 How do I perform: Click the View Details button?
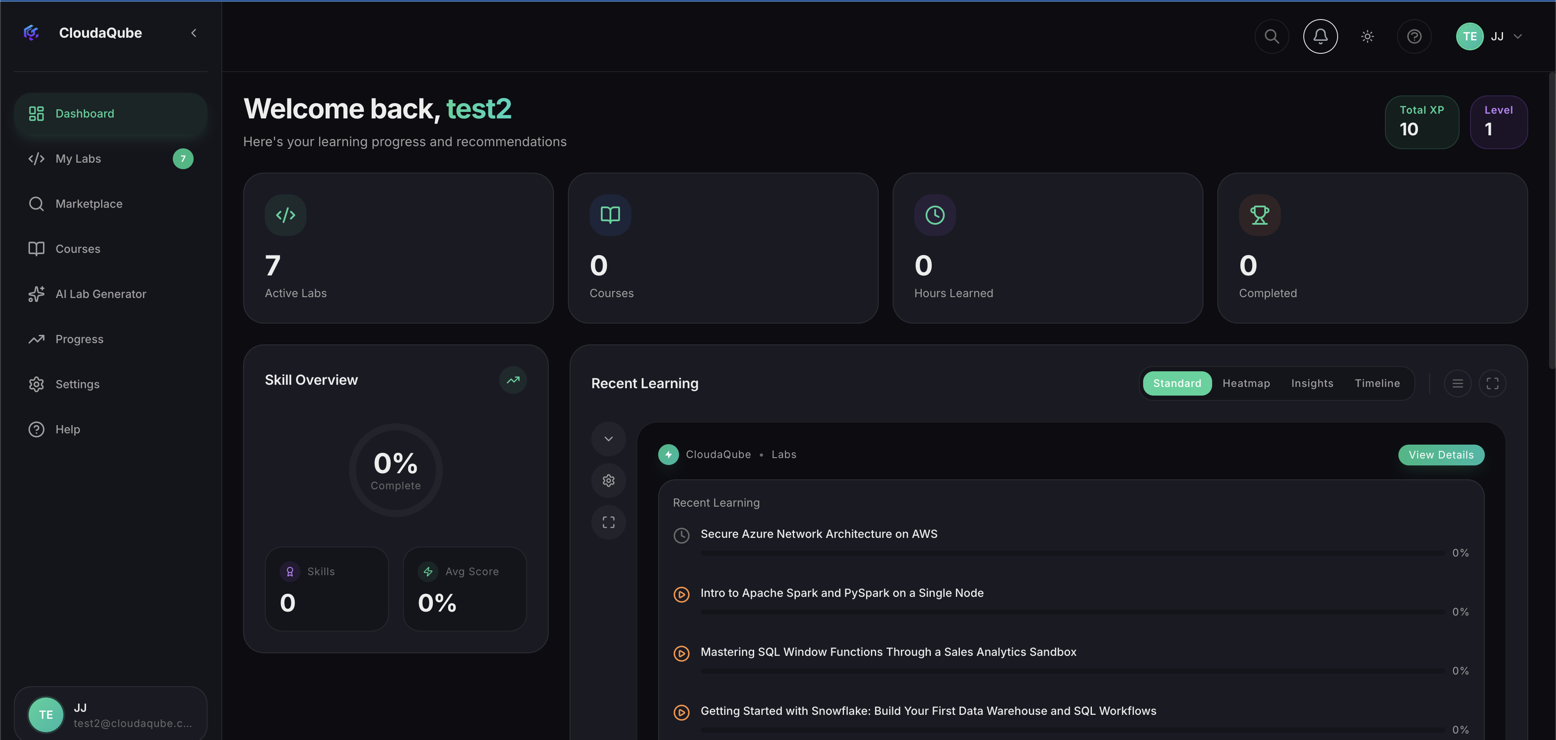click(x=1441, y=455)
